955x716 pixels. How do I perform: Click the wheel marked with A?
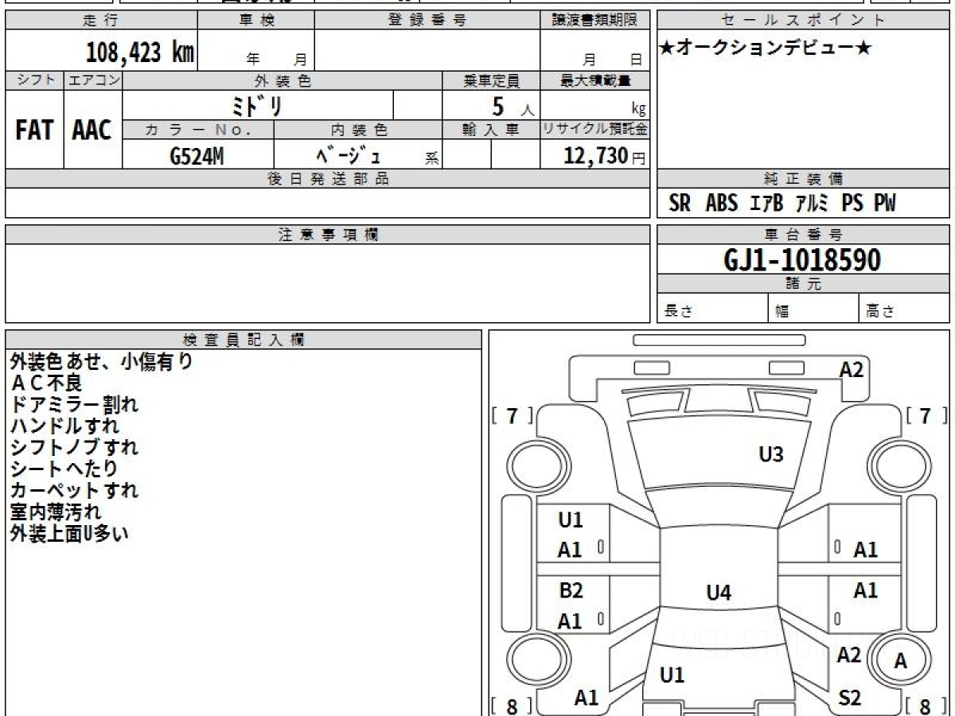point(900,660)
